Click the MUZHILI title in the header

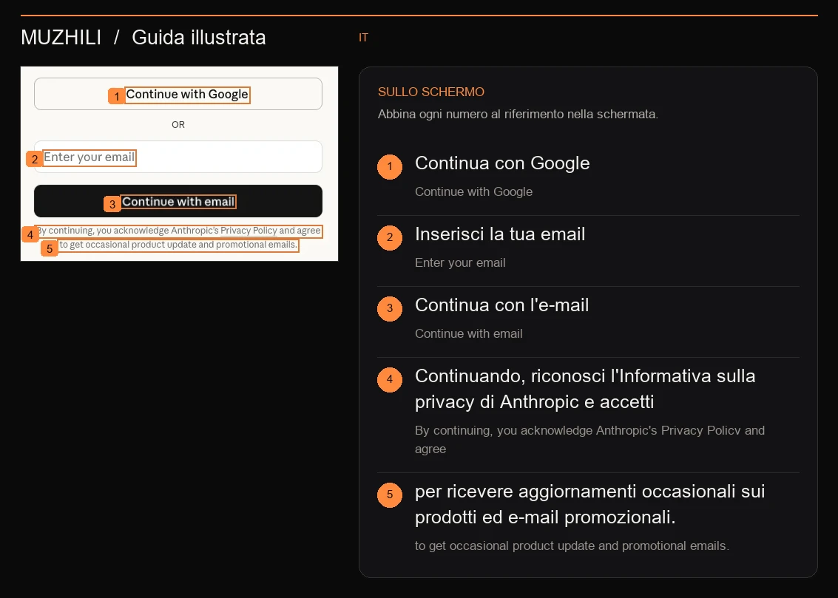click(x=61, y=38)
